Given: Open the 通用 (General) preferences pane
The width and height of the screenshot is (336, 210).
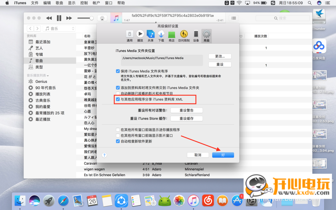Looking at the screenshot, I should click(x=129, y=36).
